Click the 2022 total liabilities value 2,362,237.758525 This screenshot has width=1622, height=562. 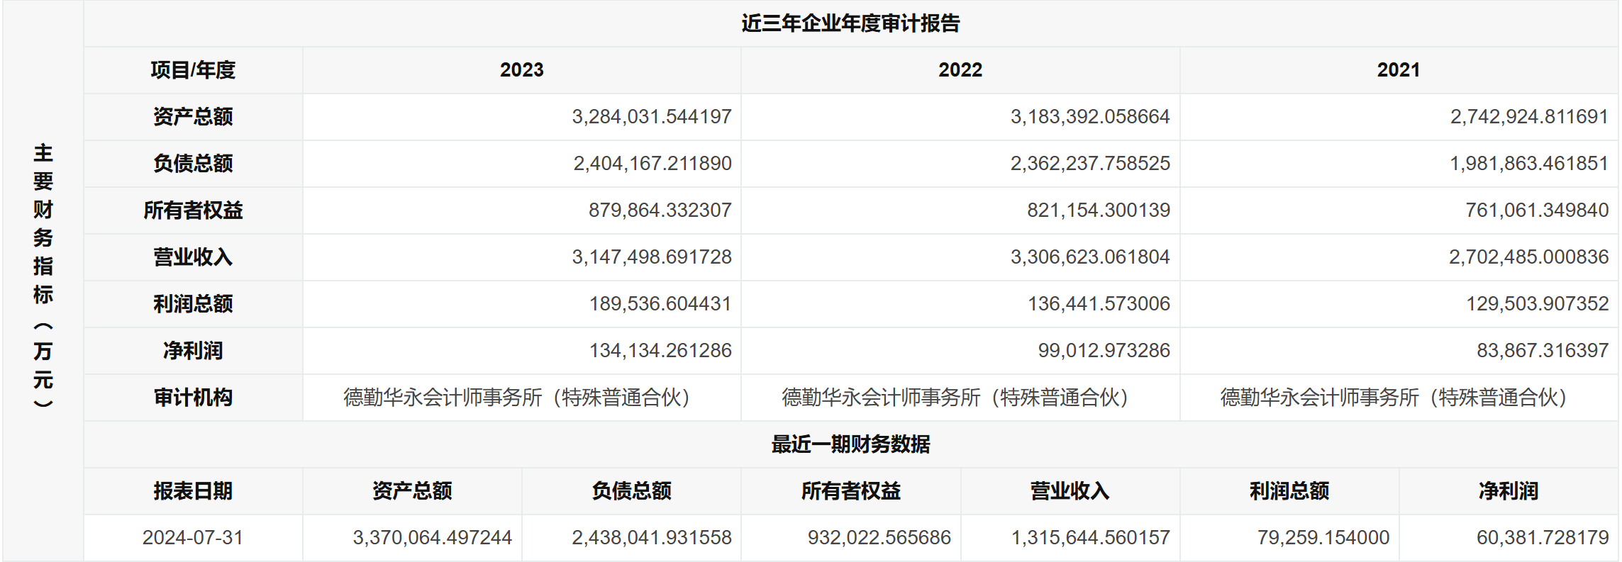(1090, 164)
